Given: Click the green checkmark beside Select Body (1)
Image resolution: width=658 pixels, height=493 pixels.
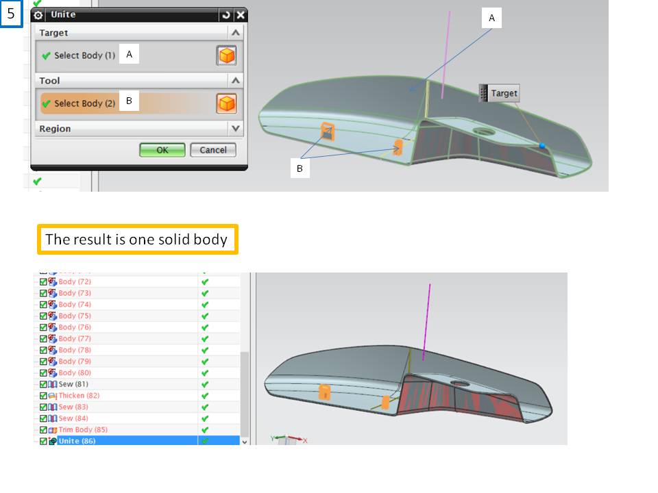Looking at the screenshot, I should (46, 55).
